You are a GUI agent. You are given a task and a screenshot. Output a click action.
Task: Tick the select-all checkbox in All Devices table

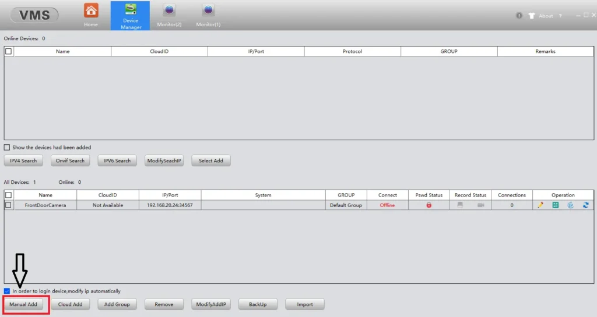[8, 195]
